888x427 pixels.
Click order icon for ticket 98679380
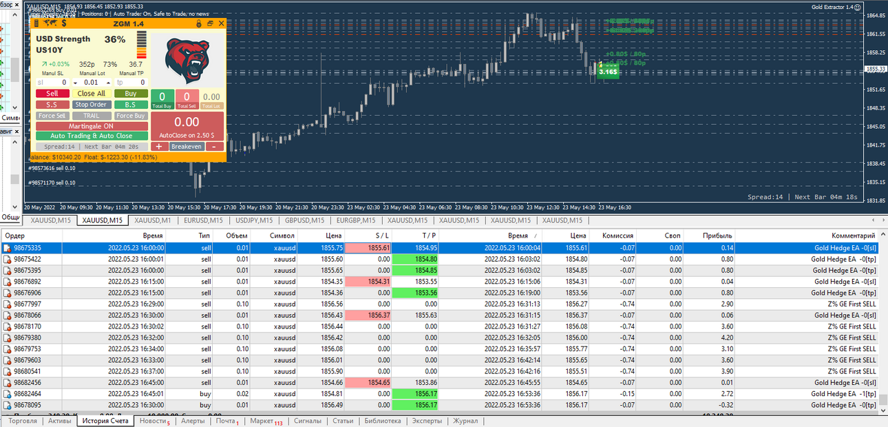click(8, 337)
